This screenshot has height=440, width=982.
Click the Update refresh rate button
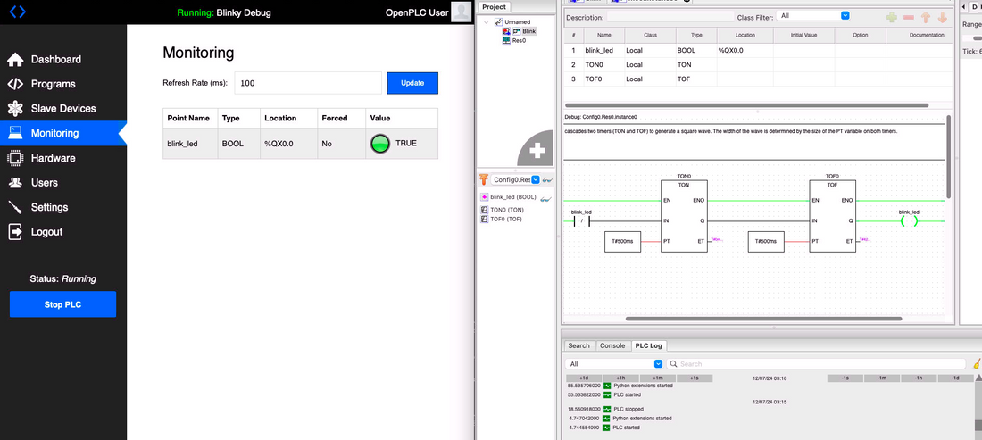(412, 83)
